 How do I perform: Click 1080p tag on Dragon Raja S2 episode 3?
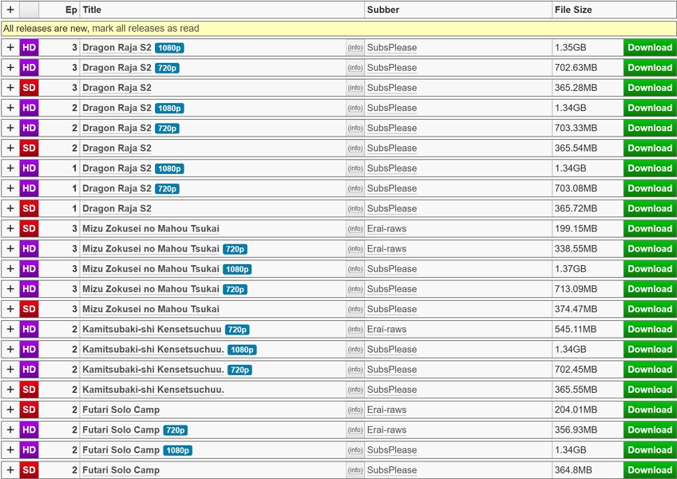point(170,48)
